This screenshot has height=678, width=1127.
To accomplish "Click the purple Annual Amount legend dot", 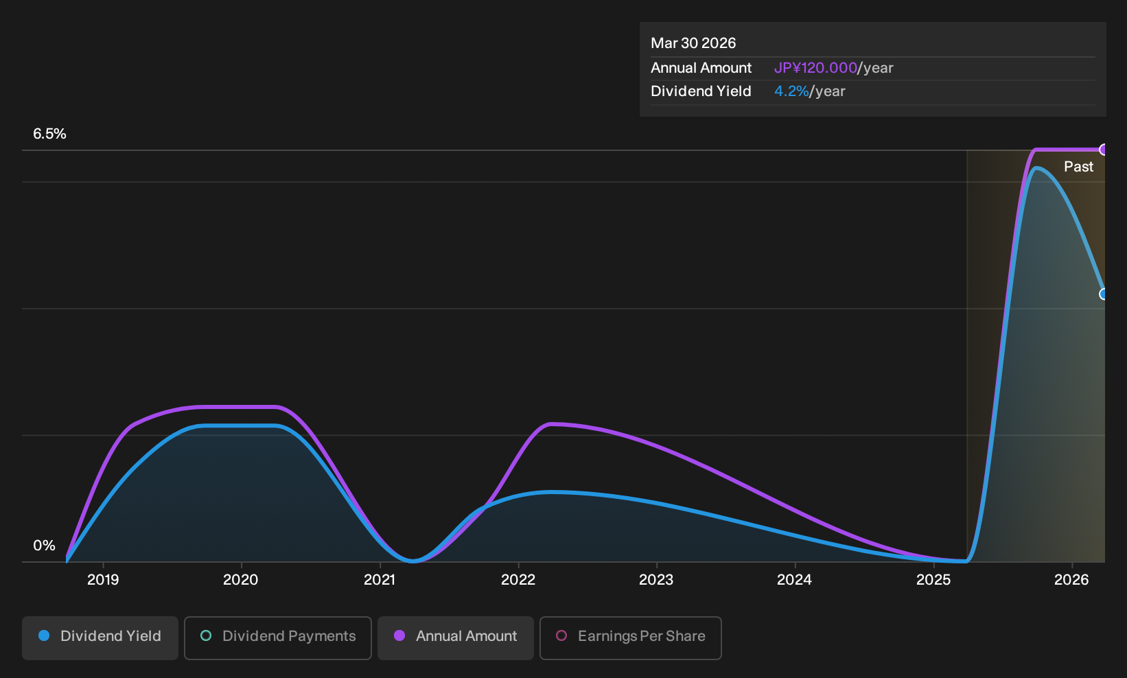I will [x=399, y=635].
